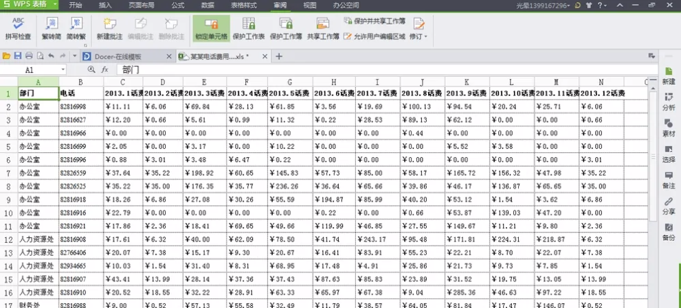Select cell with ¥243.17
Viewport: 681px width, 308px height.
[378, 239]
